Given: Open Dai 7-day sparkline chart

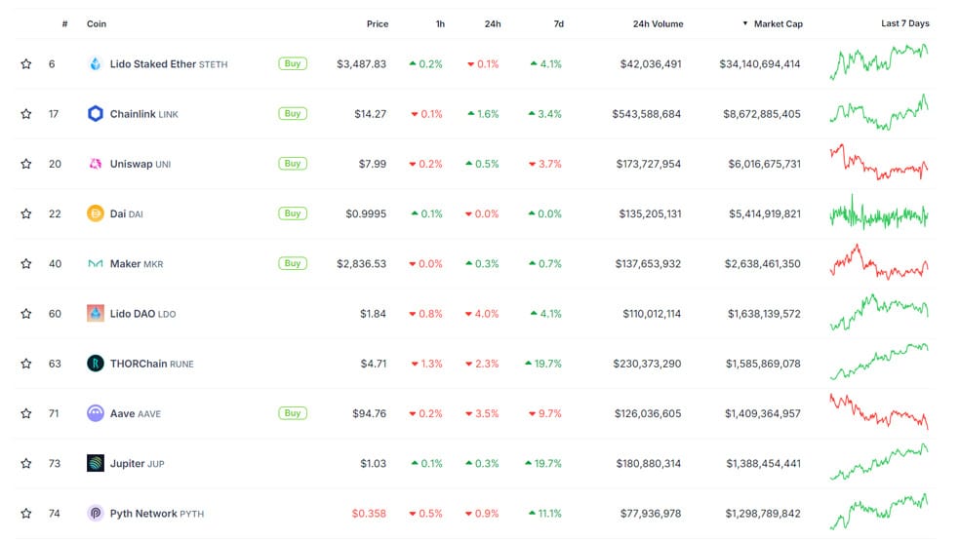Looking at the screenshot, I should click(x=879, y=212).
